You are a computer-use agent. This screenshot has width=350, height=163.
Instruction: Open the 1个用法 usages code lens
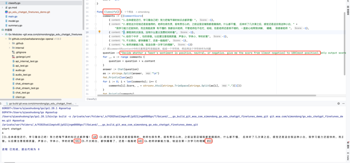tap(129, 12)
